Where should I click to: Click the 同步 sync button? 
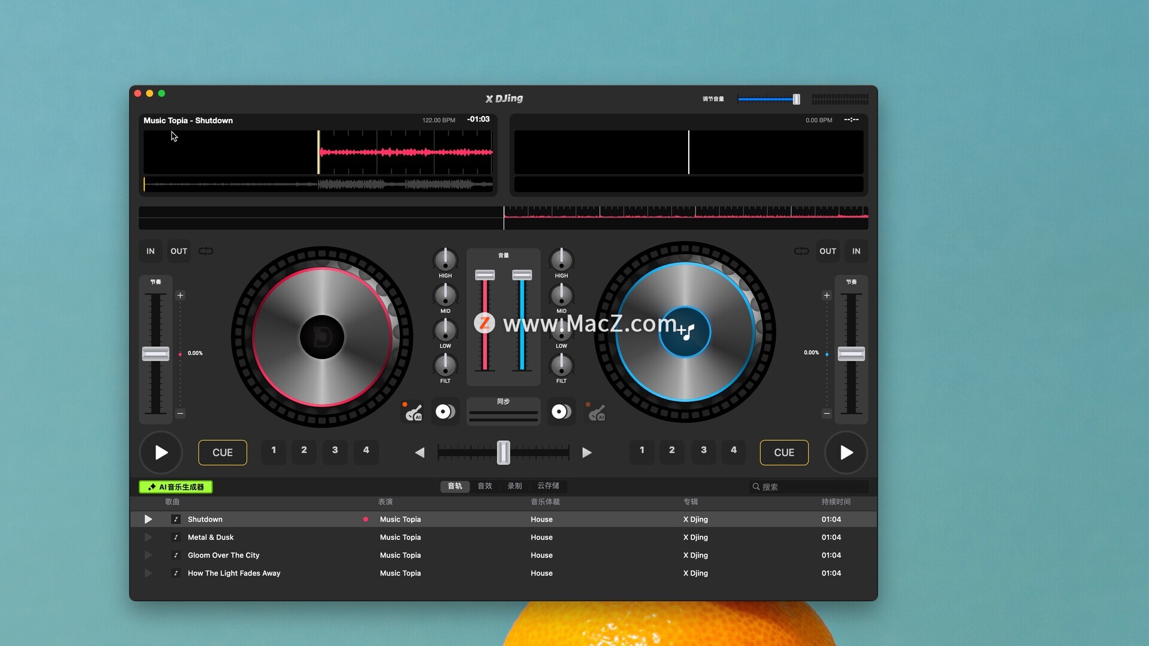[503, 411]
